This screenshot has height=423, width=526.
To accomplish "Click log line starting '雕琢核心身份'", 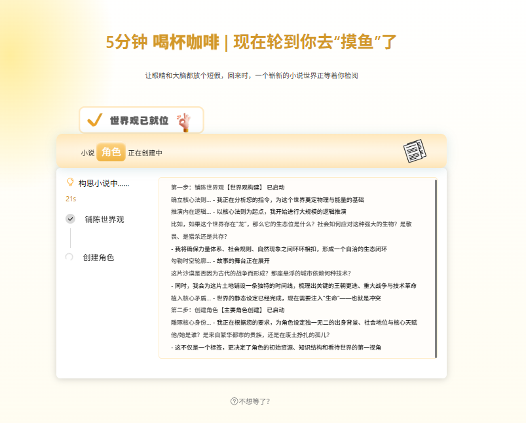I will [294, 323].
